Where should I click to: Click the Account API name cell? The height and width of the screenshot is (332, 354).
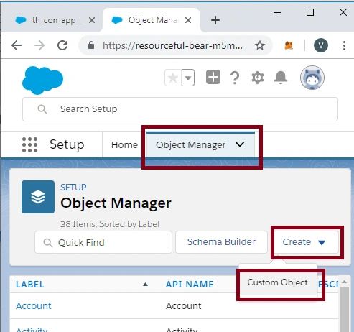[184, 305]
